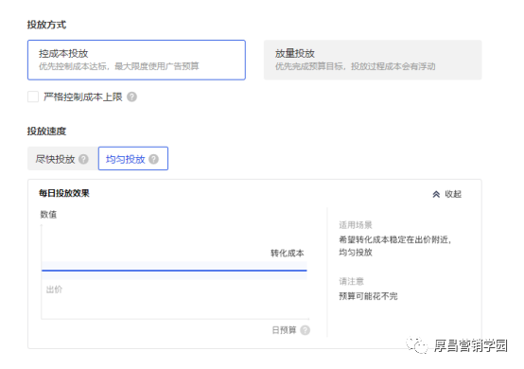Click the 数值 axis label
Image resolution: width=524 pixels, height=369 pixels.
click(x=48, y=214)
